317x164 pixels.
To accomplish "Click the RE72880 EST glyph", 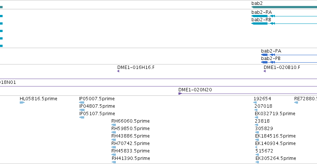I will tap(296, 102).
